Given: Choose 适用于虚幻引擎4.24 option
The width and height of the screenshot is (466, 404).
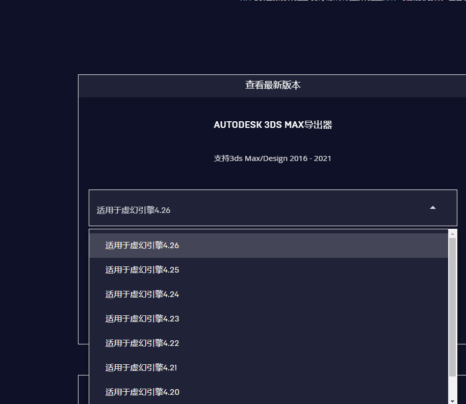Looking at the screenshot, I should 268,294.
